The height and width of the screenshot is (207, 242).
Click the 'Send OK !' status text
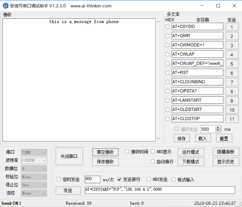pos(11,203)
